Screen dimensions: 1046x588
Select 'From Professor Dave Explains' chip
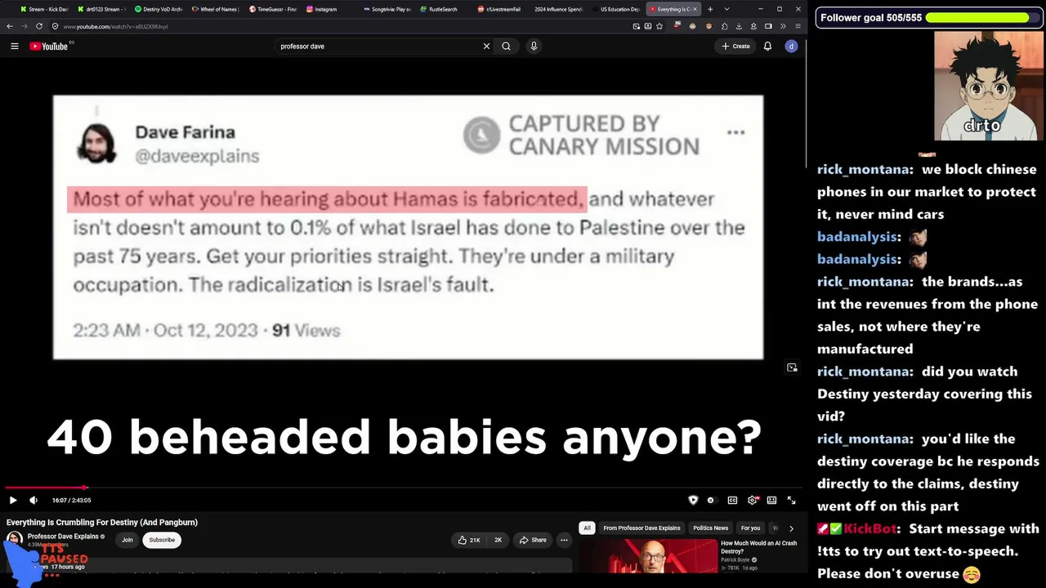click(641, 528)
